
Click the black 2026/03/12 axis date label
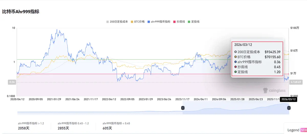[x=289, y=99]
